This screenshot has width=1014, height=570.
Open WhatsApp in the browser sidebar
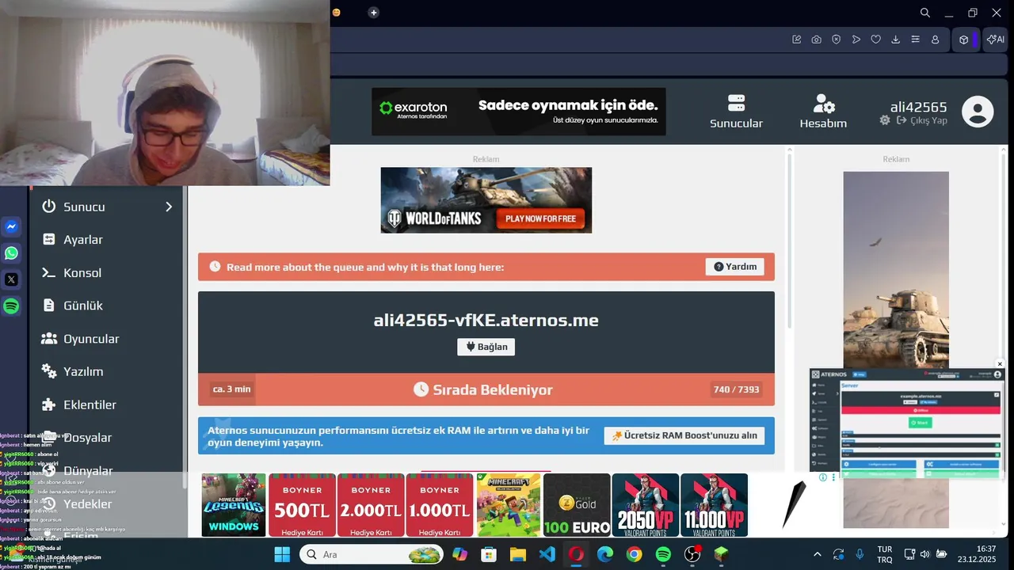click(11, 253)
